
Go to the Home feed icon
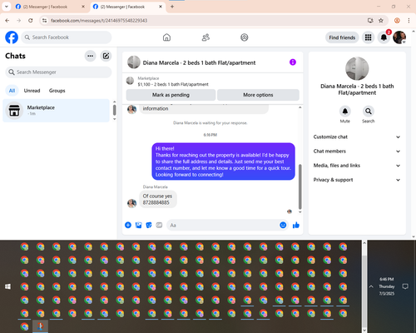click(166, 37)
